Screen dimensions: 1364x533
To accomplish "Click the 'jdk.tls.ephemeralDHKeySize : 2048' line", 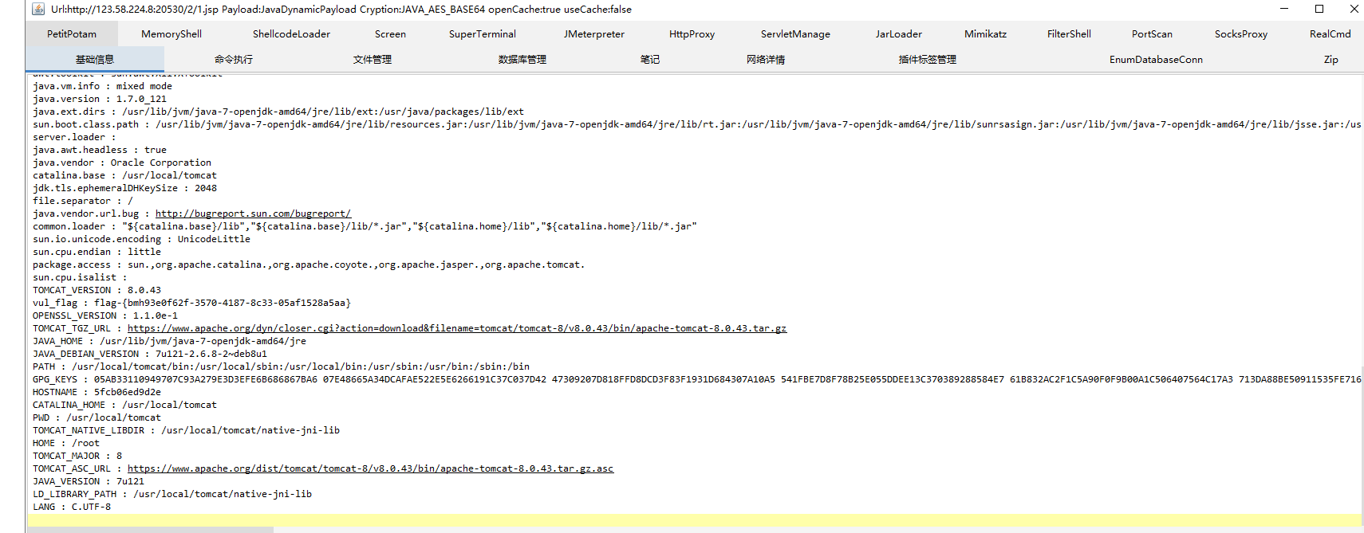I will [124, 188].
